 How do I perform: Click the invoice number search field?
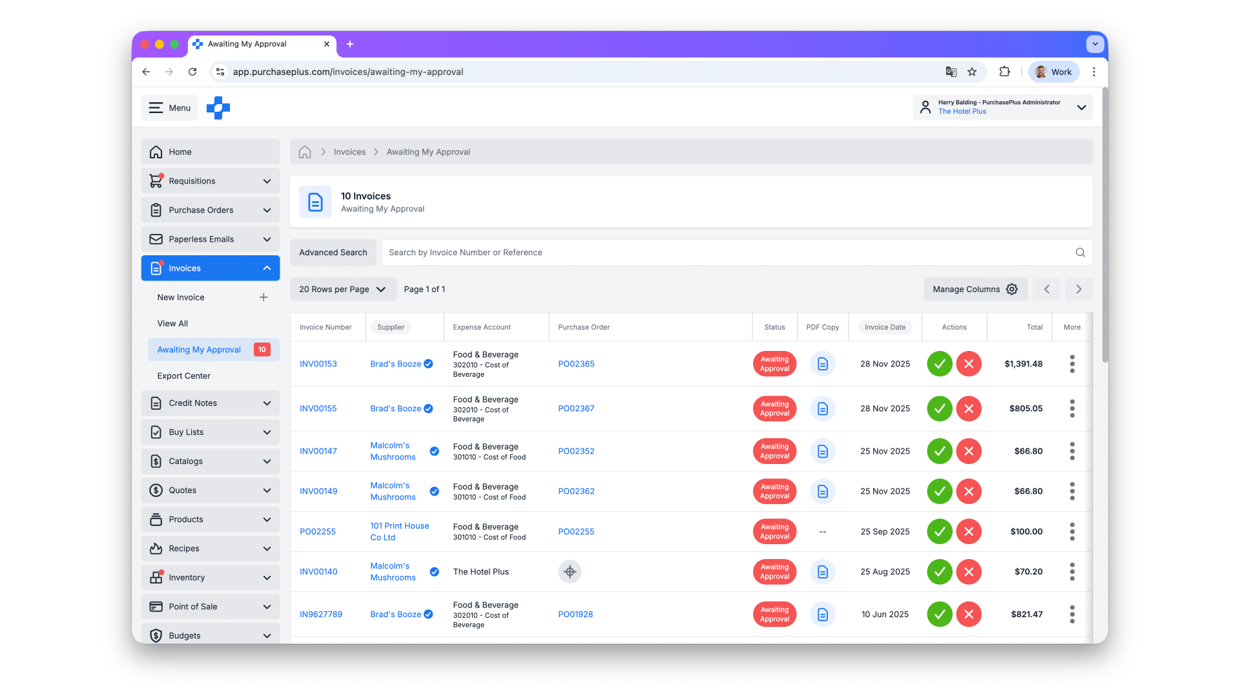click(x=723, y=253)
